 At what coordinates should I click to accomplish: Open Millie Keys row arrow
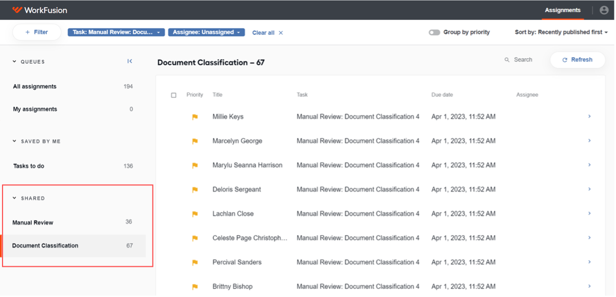[x=589, y=117]
